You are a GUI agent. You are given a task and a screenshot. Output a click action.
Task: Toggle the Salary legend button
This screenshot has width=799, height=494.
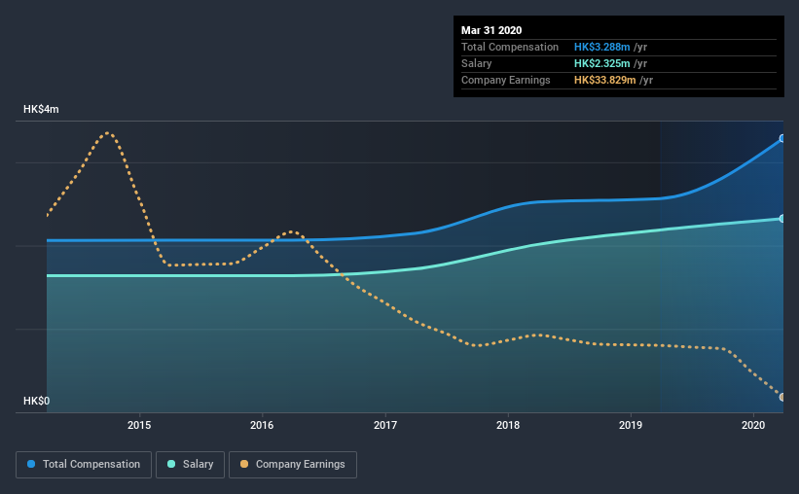(x=190, y=465)
